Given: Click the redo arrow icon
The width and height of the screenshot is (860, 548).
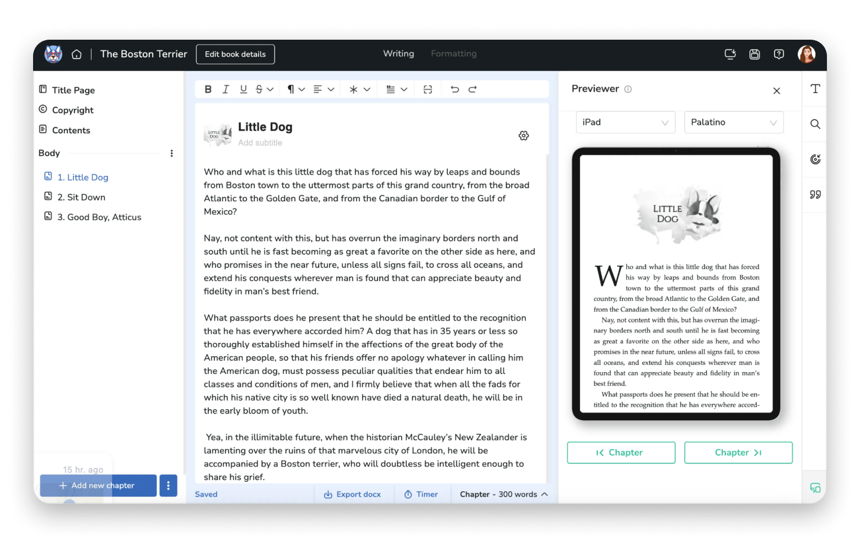Looking at the screenshot, I should (472, 89).
